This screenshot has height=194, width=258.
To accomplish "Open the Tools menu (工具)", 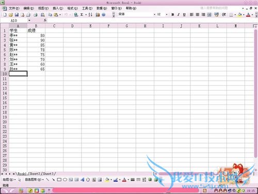I will click(87, 8).
